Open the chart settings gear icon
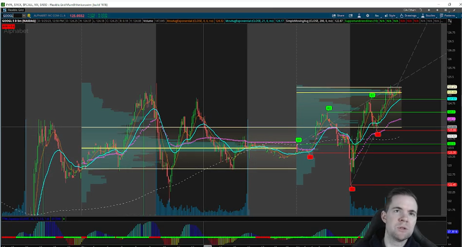462x247 pixels. click(x=367, y=16)
